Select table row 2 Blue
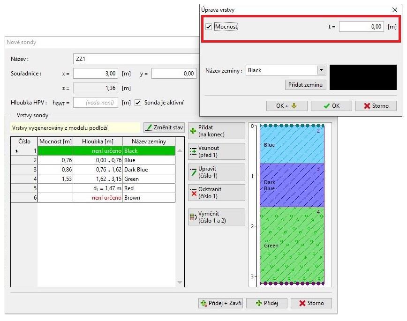The width and height of the screenshot is (407, 321). [93, 160]
